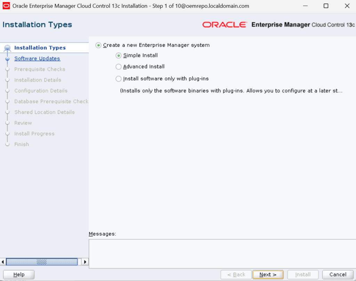This screenshot has width=356, height=281.
Task: Select the Installation Types step
Action: [x=40, y=48]
